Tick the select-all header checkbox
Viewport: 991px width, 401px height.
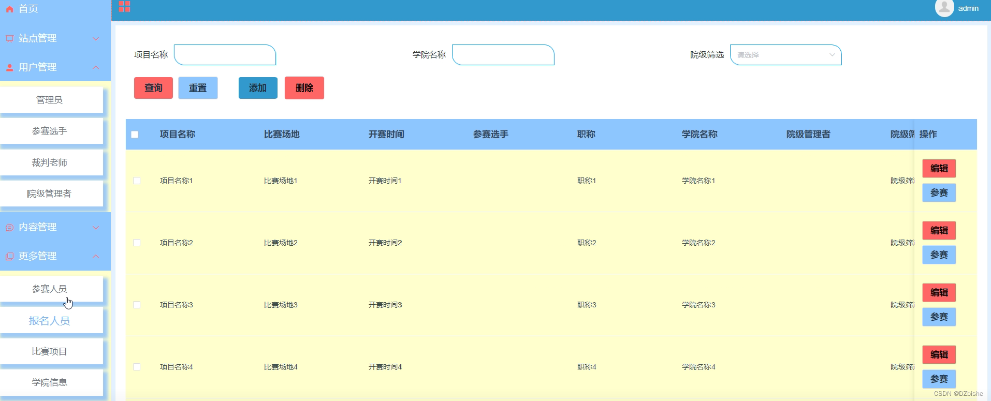coord(135,135)
